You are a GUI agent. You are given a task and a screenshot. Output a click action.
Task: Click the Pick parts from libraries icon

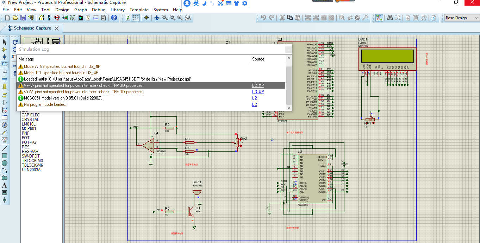click(x=342, y=18)
